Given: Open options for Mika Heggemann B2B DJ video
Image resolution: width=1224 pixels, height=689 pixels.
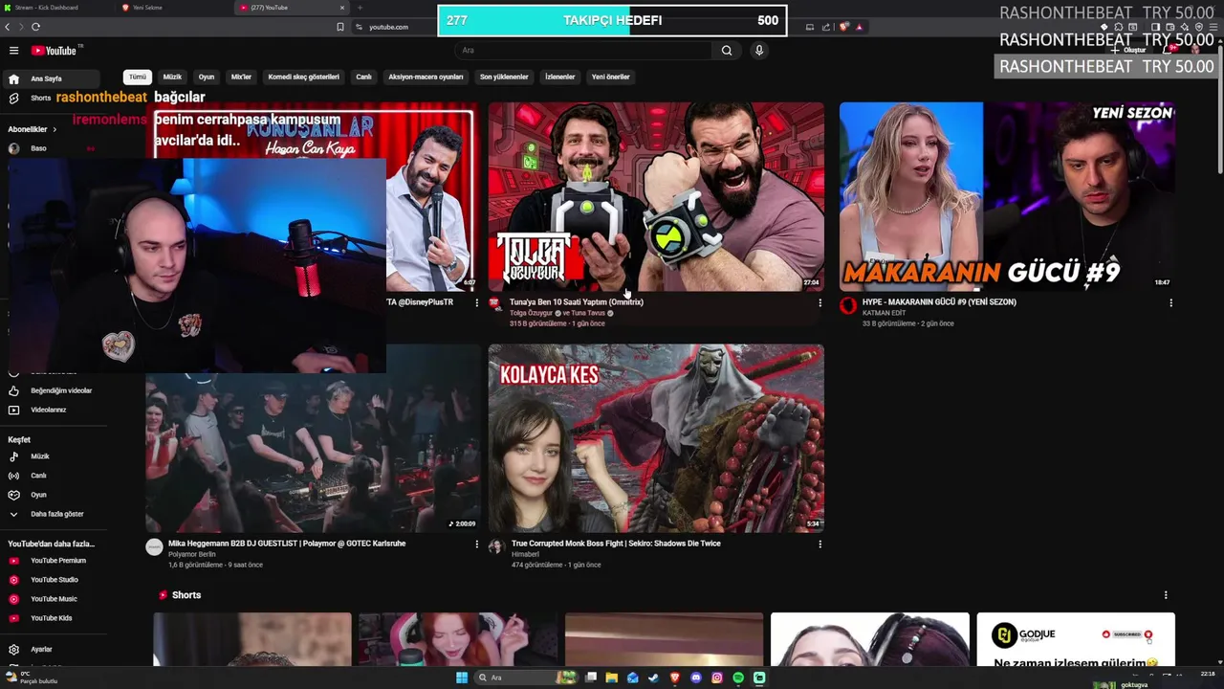Looking at the screenshot, I should pos(476,544).
